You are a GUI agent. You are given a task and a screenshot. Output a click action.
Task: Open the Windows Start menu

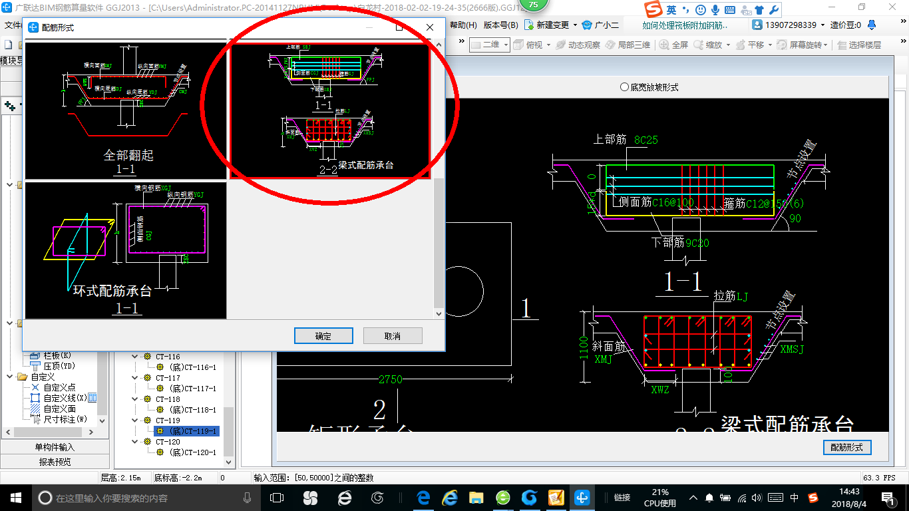15,498
